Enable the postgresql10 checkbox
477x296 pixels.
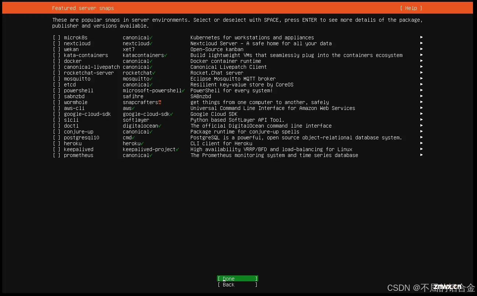click(x=56, y=138)
